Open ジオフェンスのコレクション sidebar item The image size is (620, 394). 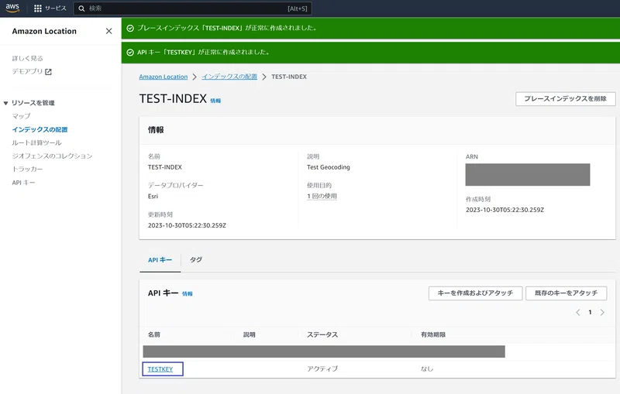point(52,156)
